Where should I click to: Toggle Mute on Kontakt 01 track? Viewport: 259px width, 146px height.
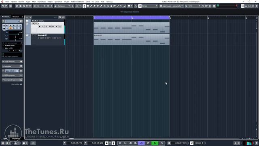pos(33,35)
